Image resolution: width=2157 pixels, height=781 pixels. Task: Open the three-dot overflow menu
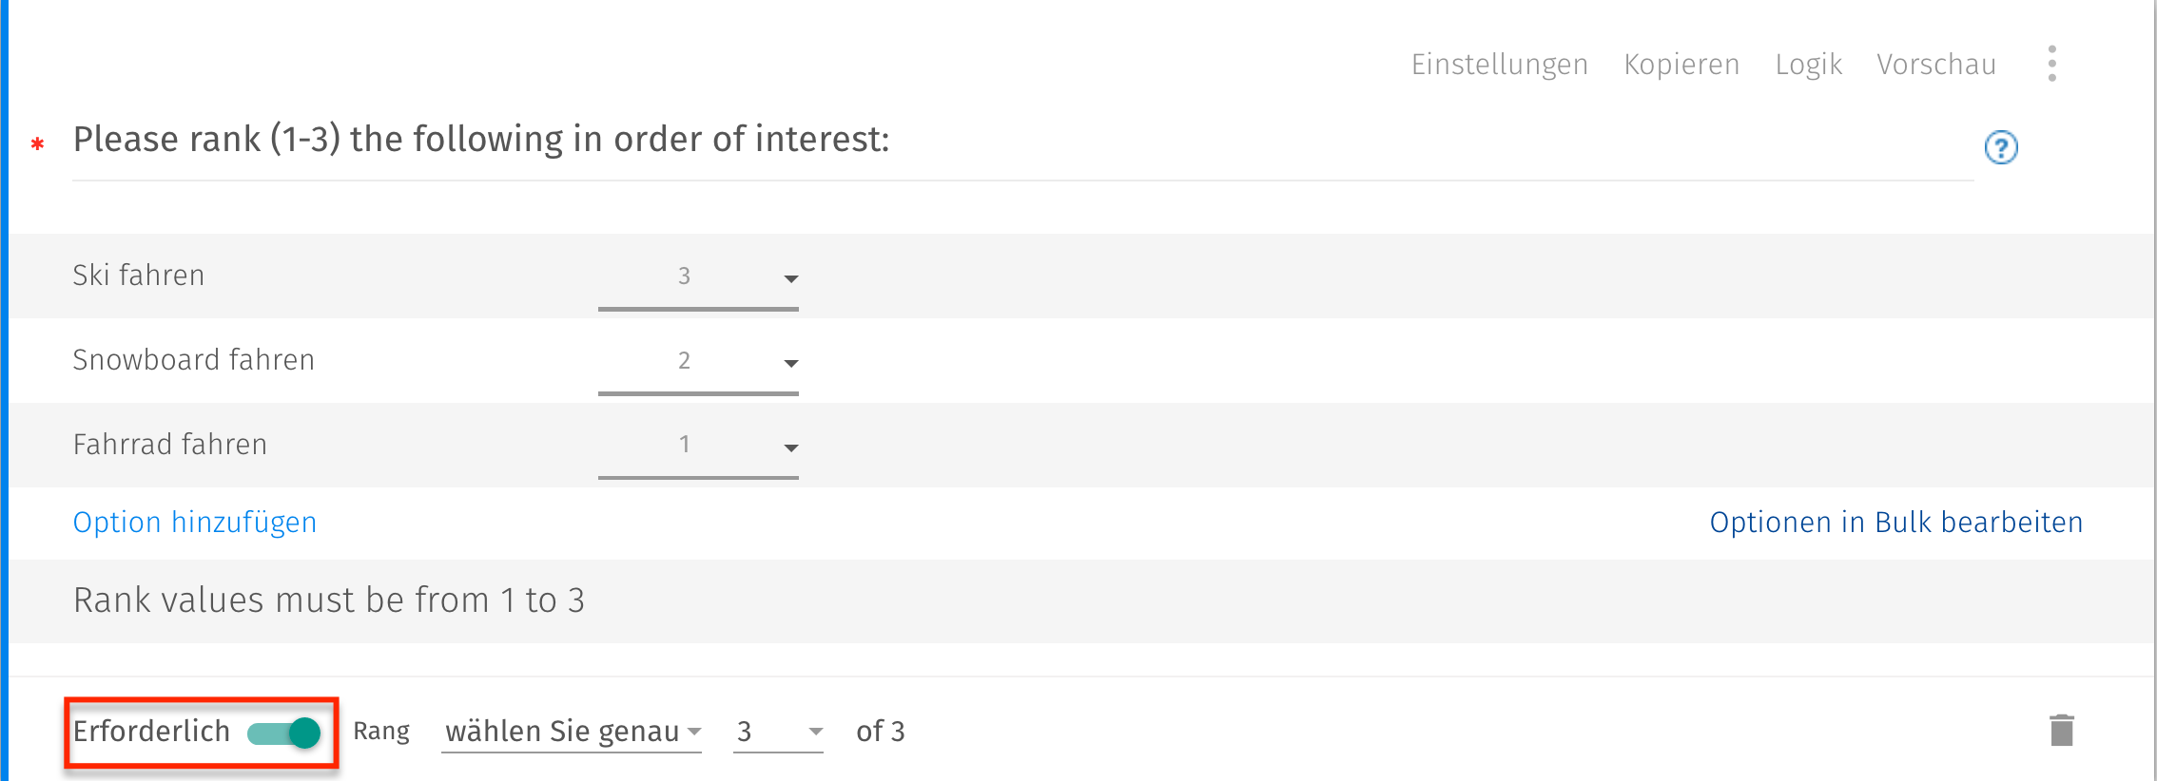click(2051, 63)
